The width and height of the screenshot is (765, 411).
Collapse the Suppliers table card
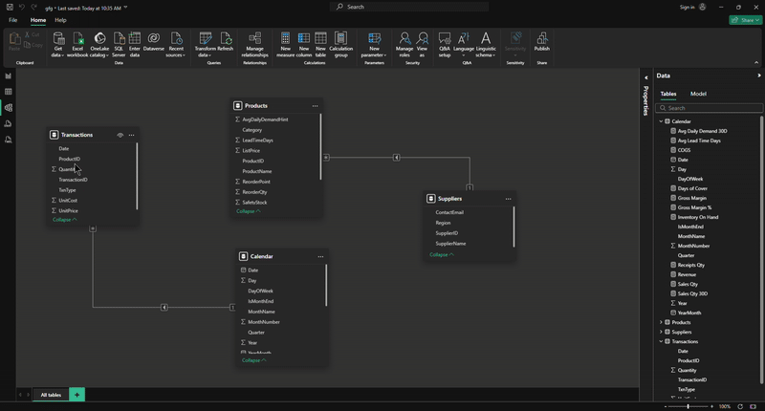coord(442,254)
